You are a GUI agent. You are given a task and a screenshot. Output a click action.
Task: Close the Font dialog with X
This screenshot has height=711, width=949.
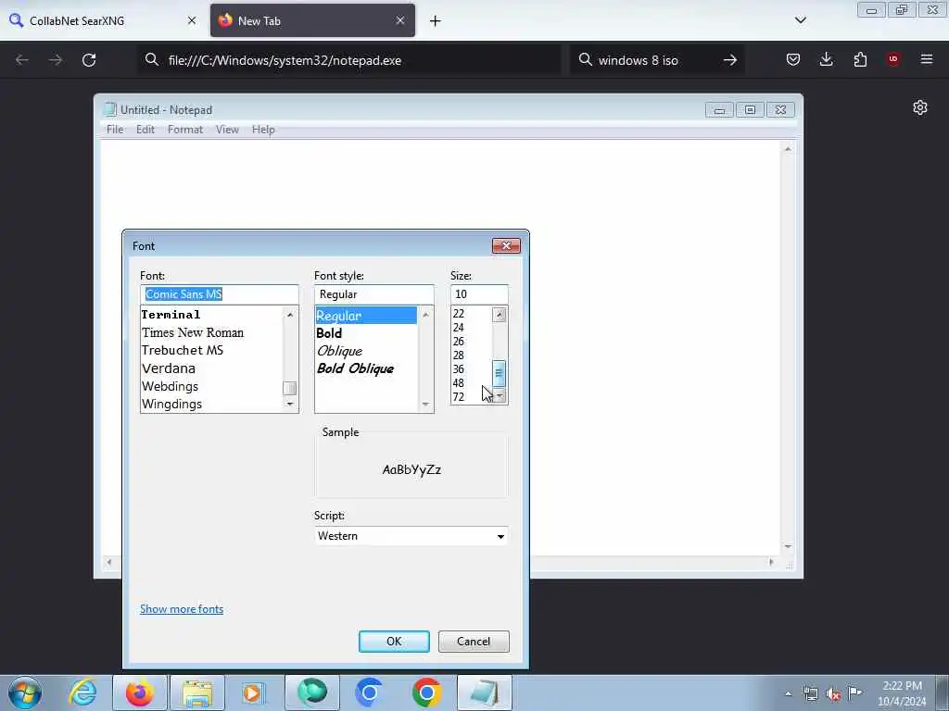point(507,245)
